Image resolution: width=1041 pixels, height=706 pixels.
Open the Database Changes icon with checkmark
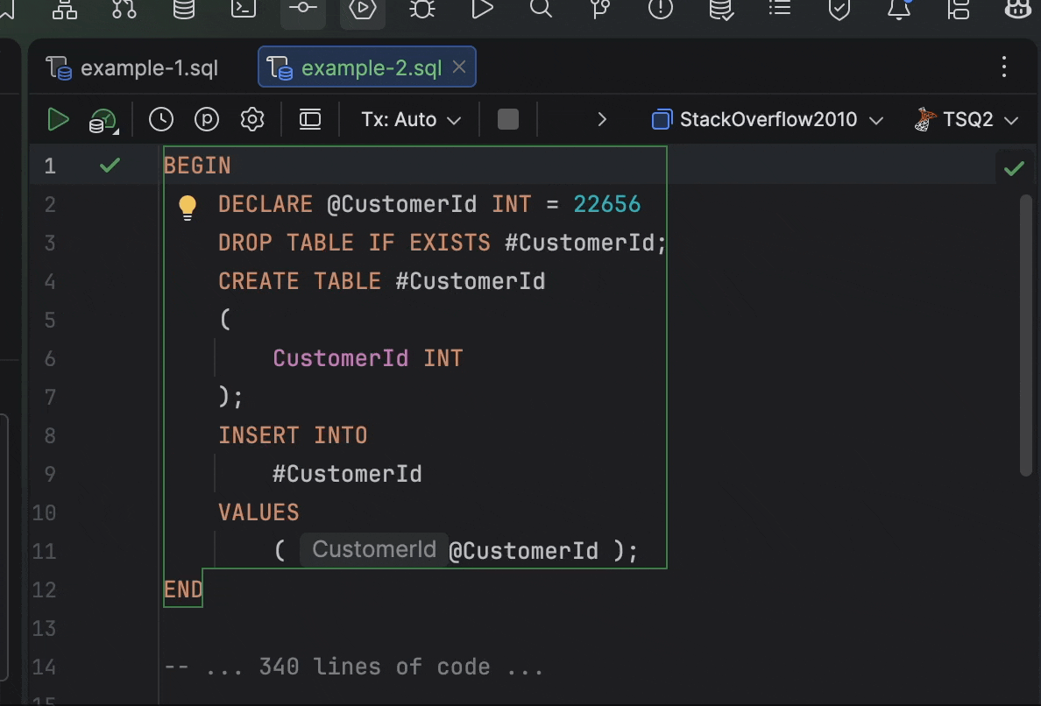coord(720,10)
